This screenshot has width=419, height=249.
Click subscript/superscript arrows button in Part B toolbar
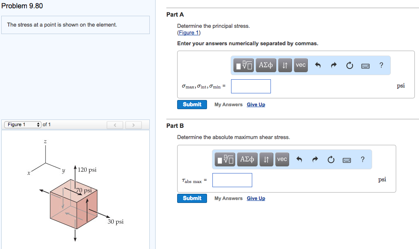point(266,160)
